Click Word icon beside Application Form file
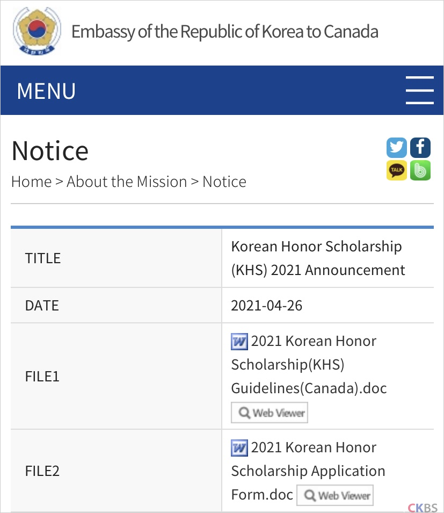Image resolution: width=444 pixels, height=513 pixels. pyautogui.click(x=239, y=448)
